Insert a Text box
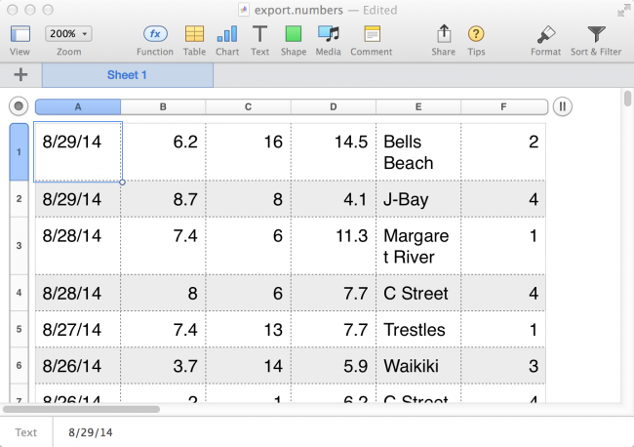The width and height of the screenshot is (634, 447). pos(260,34)
